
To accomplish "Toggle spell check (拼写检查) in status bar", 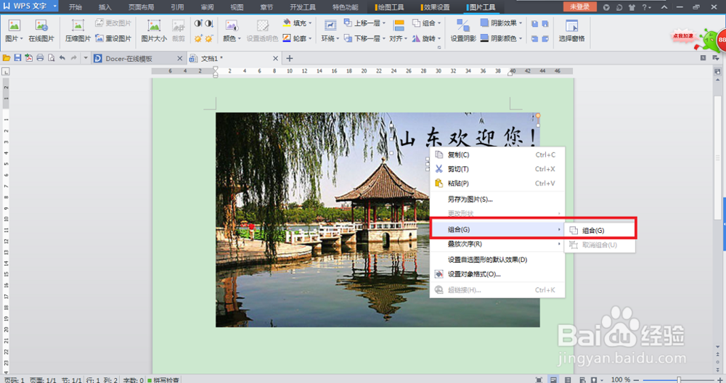I will point(163,380).
